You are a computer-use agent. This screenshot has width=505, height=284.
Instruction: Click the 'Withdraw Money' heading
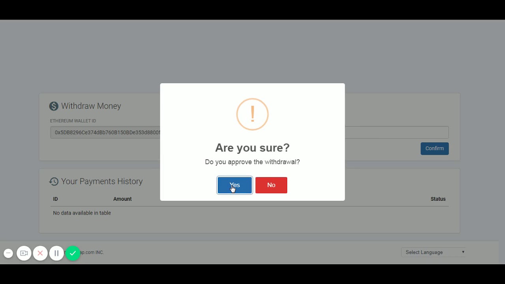(x=91, y=106)
